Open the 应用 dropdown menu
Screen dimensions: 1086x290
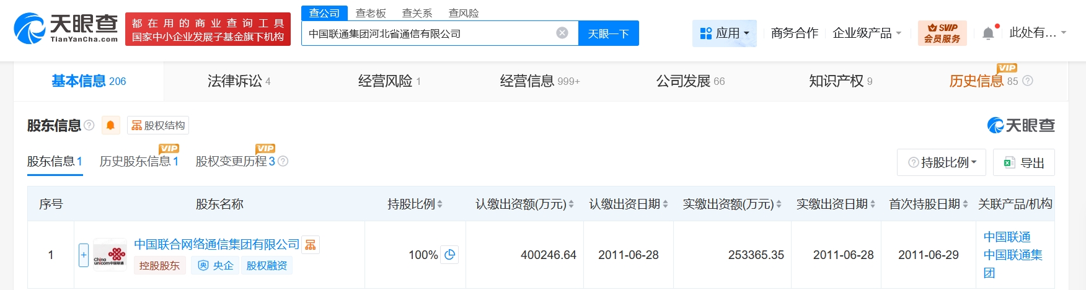point(724,33)
